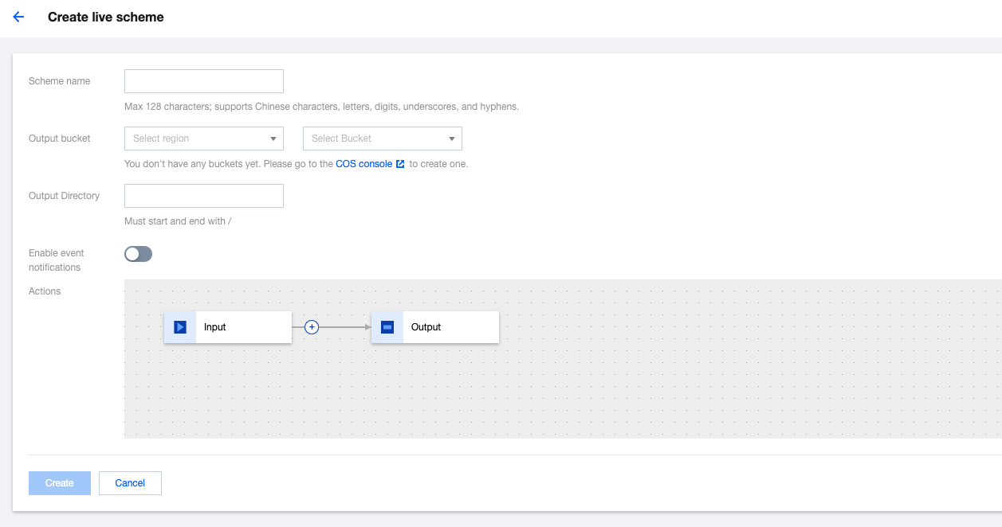Click the external link icon beside COS console
The width and height of the screenshot is (1002, 527).
tap(401, 164)
